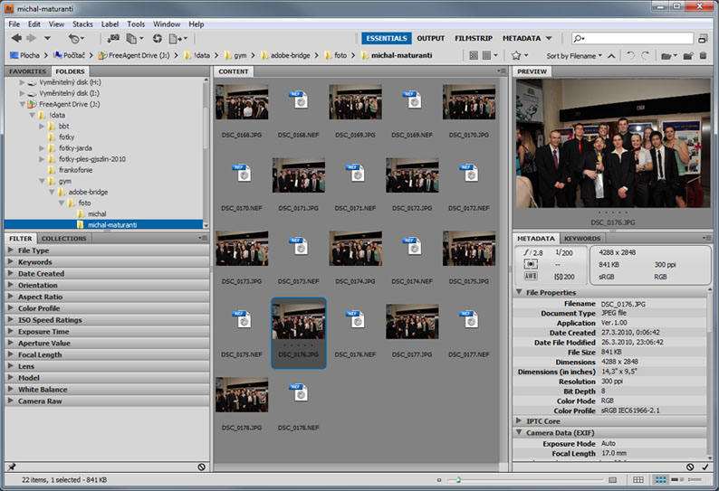Click the Get Photos from Camera icon
The height and width of the screenshot is (491, 719).
coord(113,38)
